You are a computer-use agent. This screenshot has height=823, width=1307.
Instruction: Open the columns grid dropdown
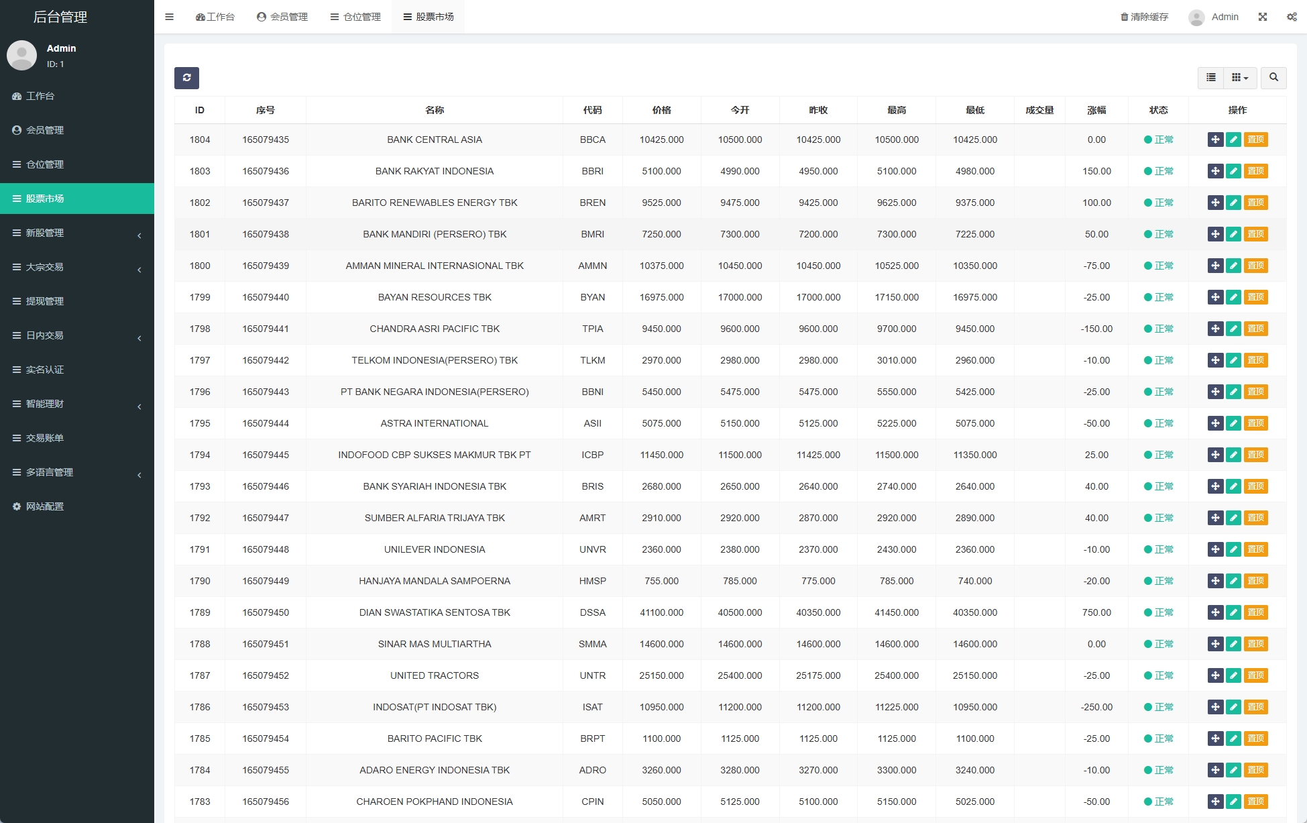pos(1240,78)
